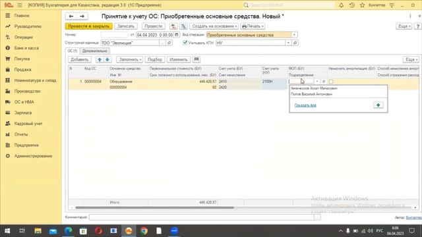Click the Отчеты chart icon
Image resolution: width=422 pixels, height=237 pixels.
coord(7,134)
